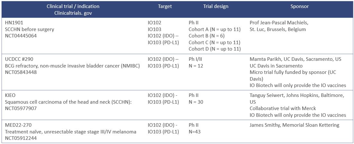The width and height of the screenshot is (354, 144).
Task: Select the Trial design column header
Action: click(216, 6)
